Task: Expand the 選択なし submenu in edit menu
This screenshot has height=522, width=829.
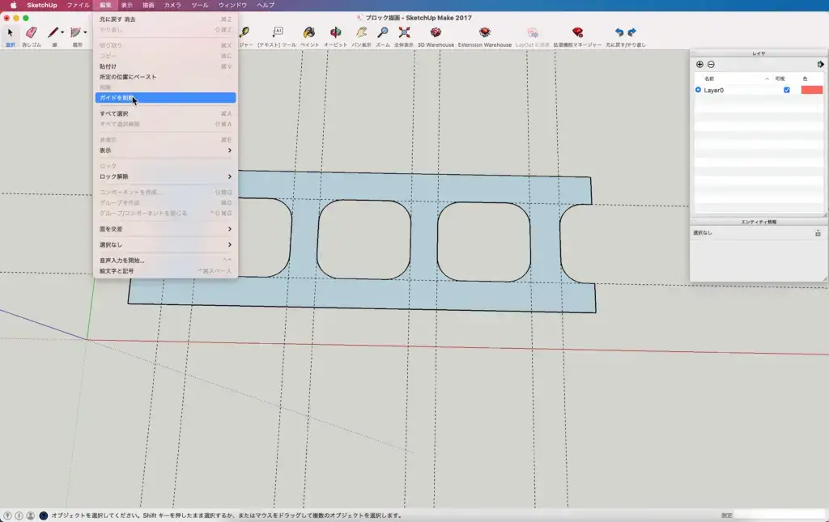Action: 165,244
